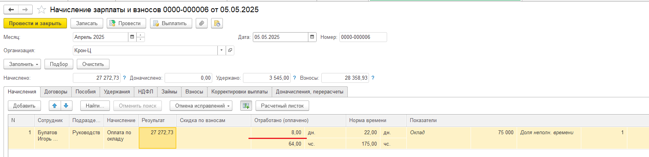Click the back navigation arrow
This screenshot has height=157, width=649.
tap(11, 9)
